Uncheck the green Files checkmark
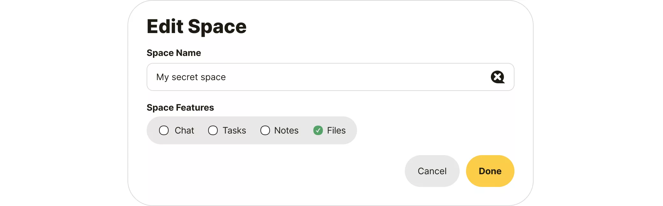Image resolution: width=663 pixels, height=206 pixels. pyautogui.click(x=318, y=130)
